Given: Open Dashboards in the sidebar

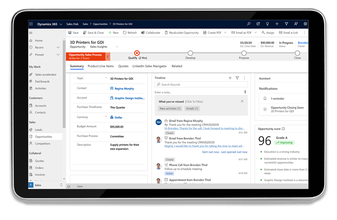Looking at the screenshot, I should tap(42, 82).
